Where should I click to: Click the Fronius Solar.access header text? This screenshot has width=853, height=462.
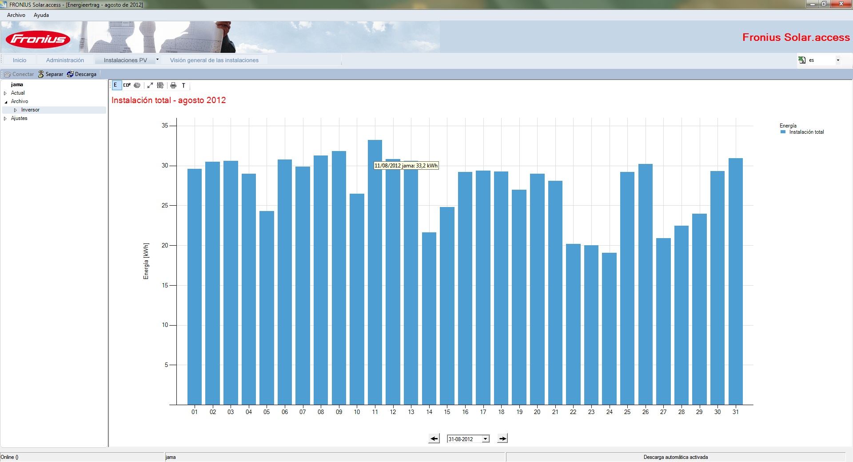(796, 37)
